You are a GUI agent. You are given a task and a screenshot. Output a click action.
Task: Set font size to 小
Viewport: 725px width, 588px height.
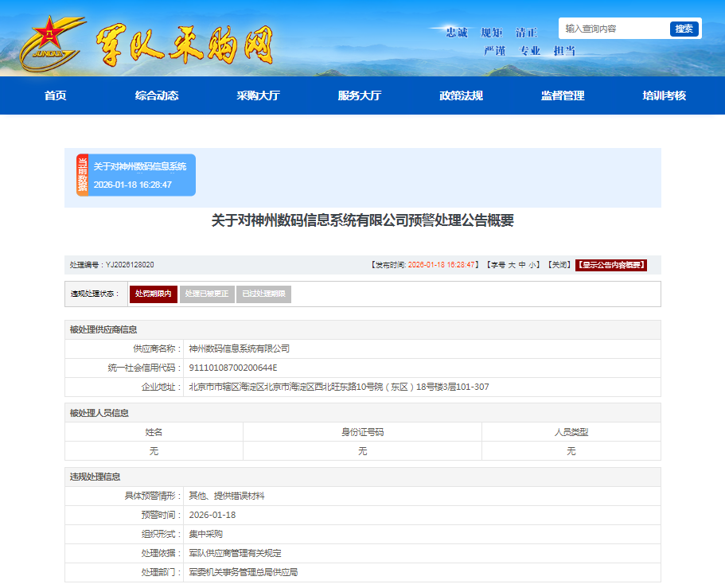(532, 265)
